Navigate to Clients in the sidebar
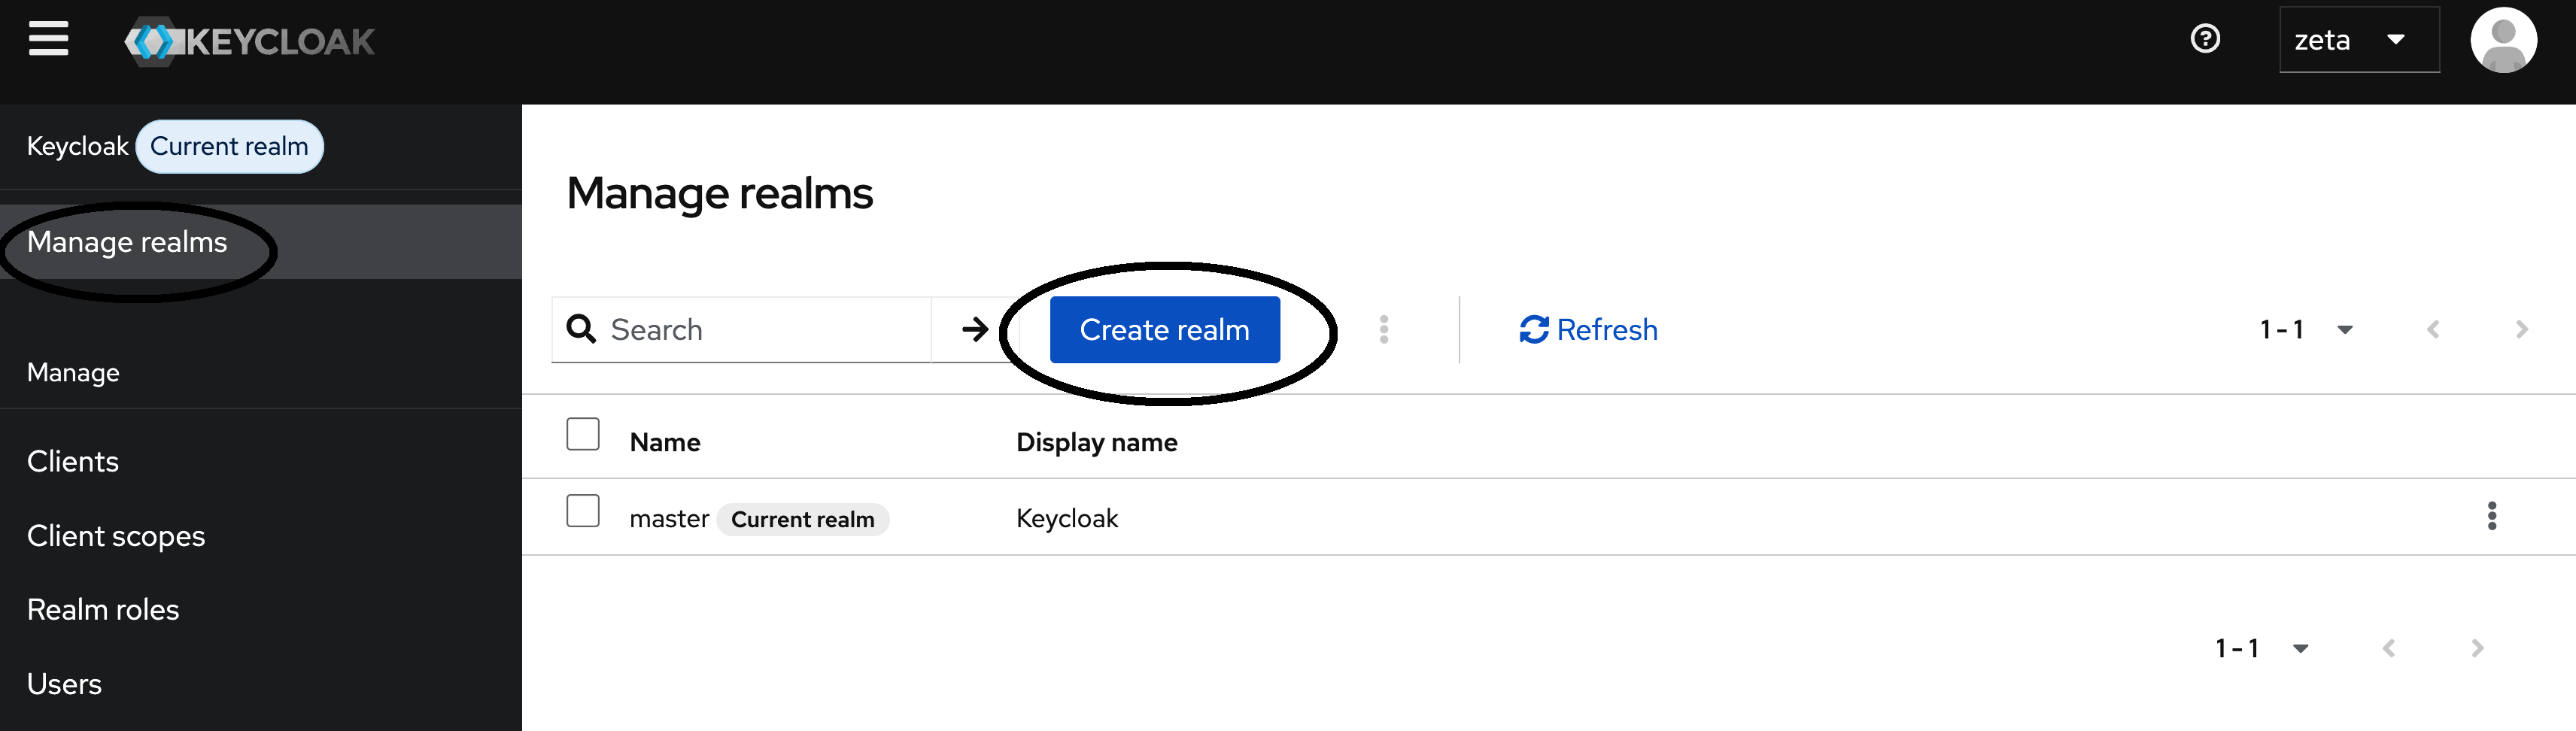This screenshot has height=731, width=2576. click(73, 461)
